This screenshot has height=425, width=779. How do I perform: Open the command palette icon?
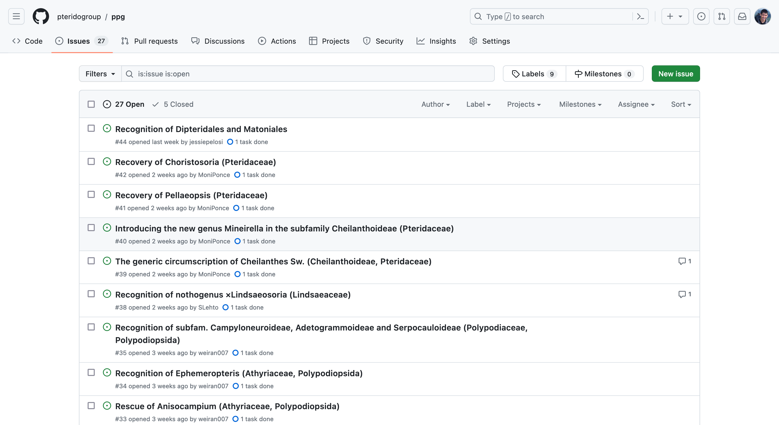point(640,16)
